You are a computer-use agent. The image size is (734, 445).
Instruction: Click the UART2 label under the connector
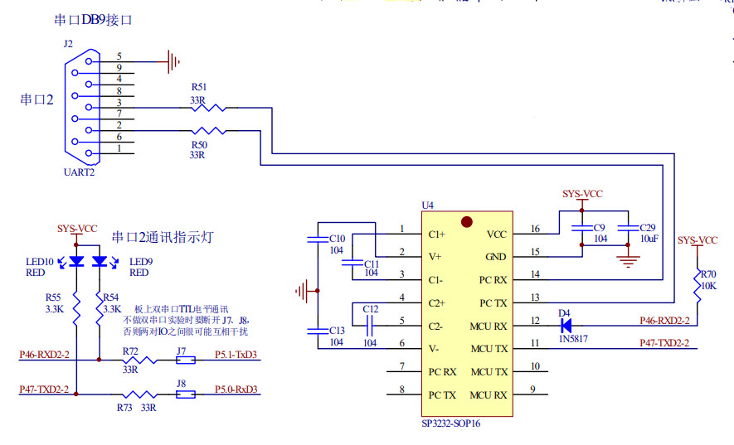pos(79,172)
